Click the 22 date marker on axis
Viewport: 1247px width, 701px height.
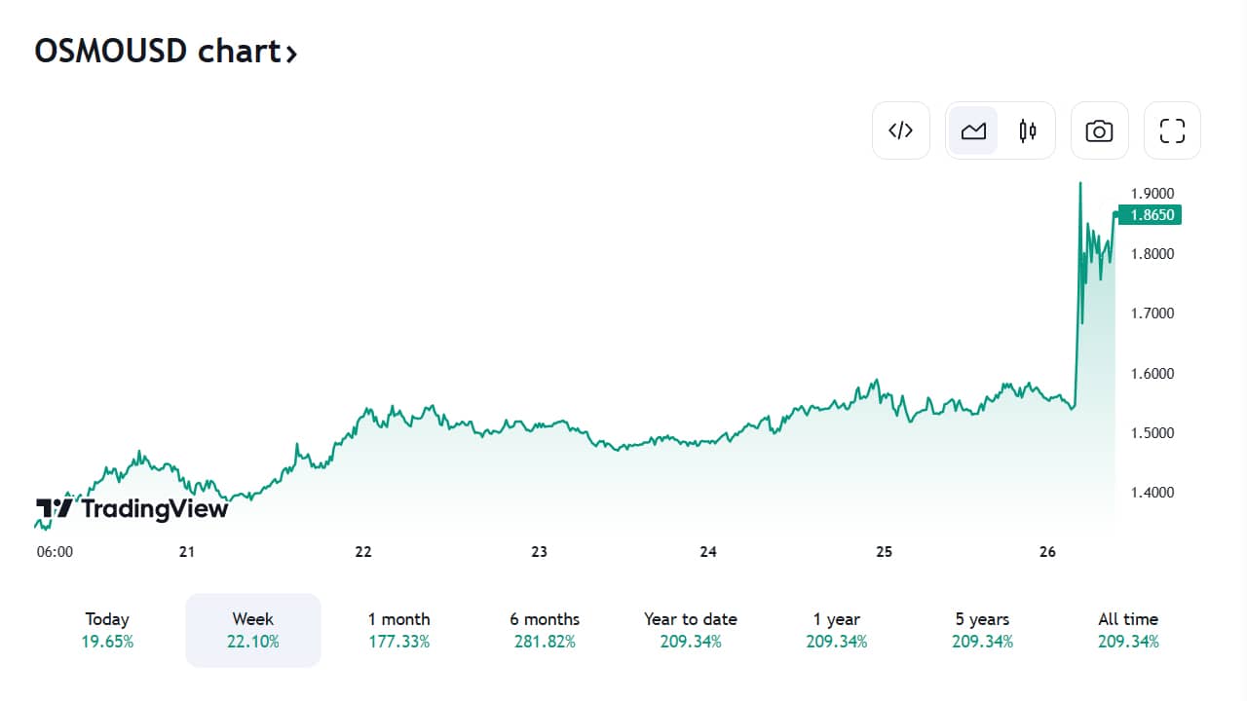pyautogui.click(x=363, y=552)
